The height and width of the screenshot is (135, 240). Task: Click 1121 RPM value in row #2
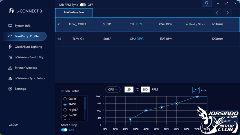(x=166, y=39)
